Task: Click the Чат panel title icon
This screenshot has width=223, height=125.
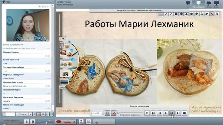Action: (4, 2)
